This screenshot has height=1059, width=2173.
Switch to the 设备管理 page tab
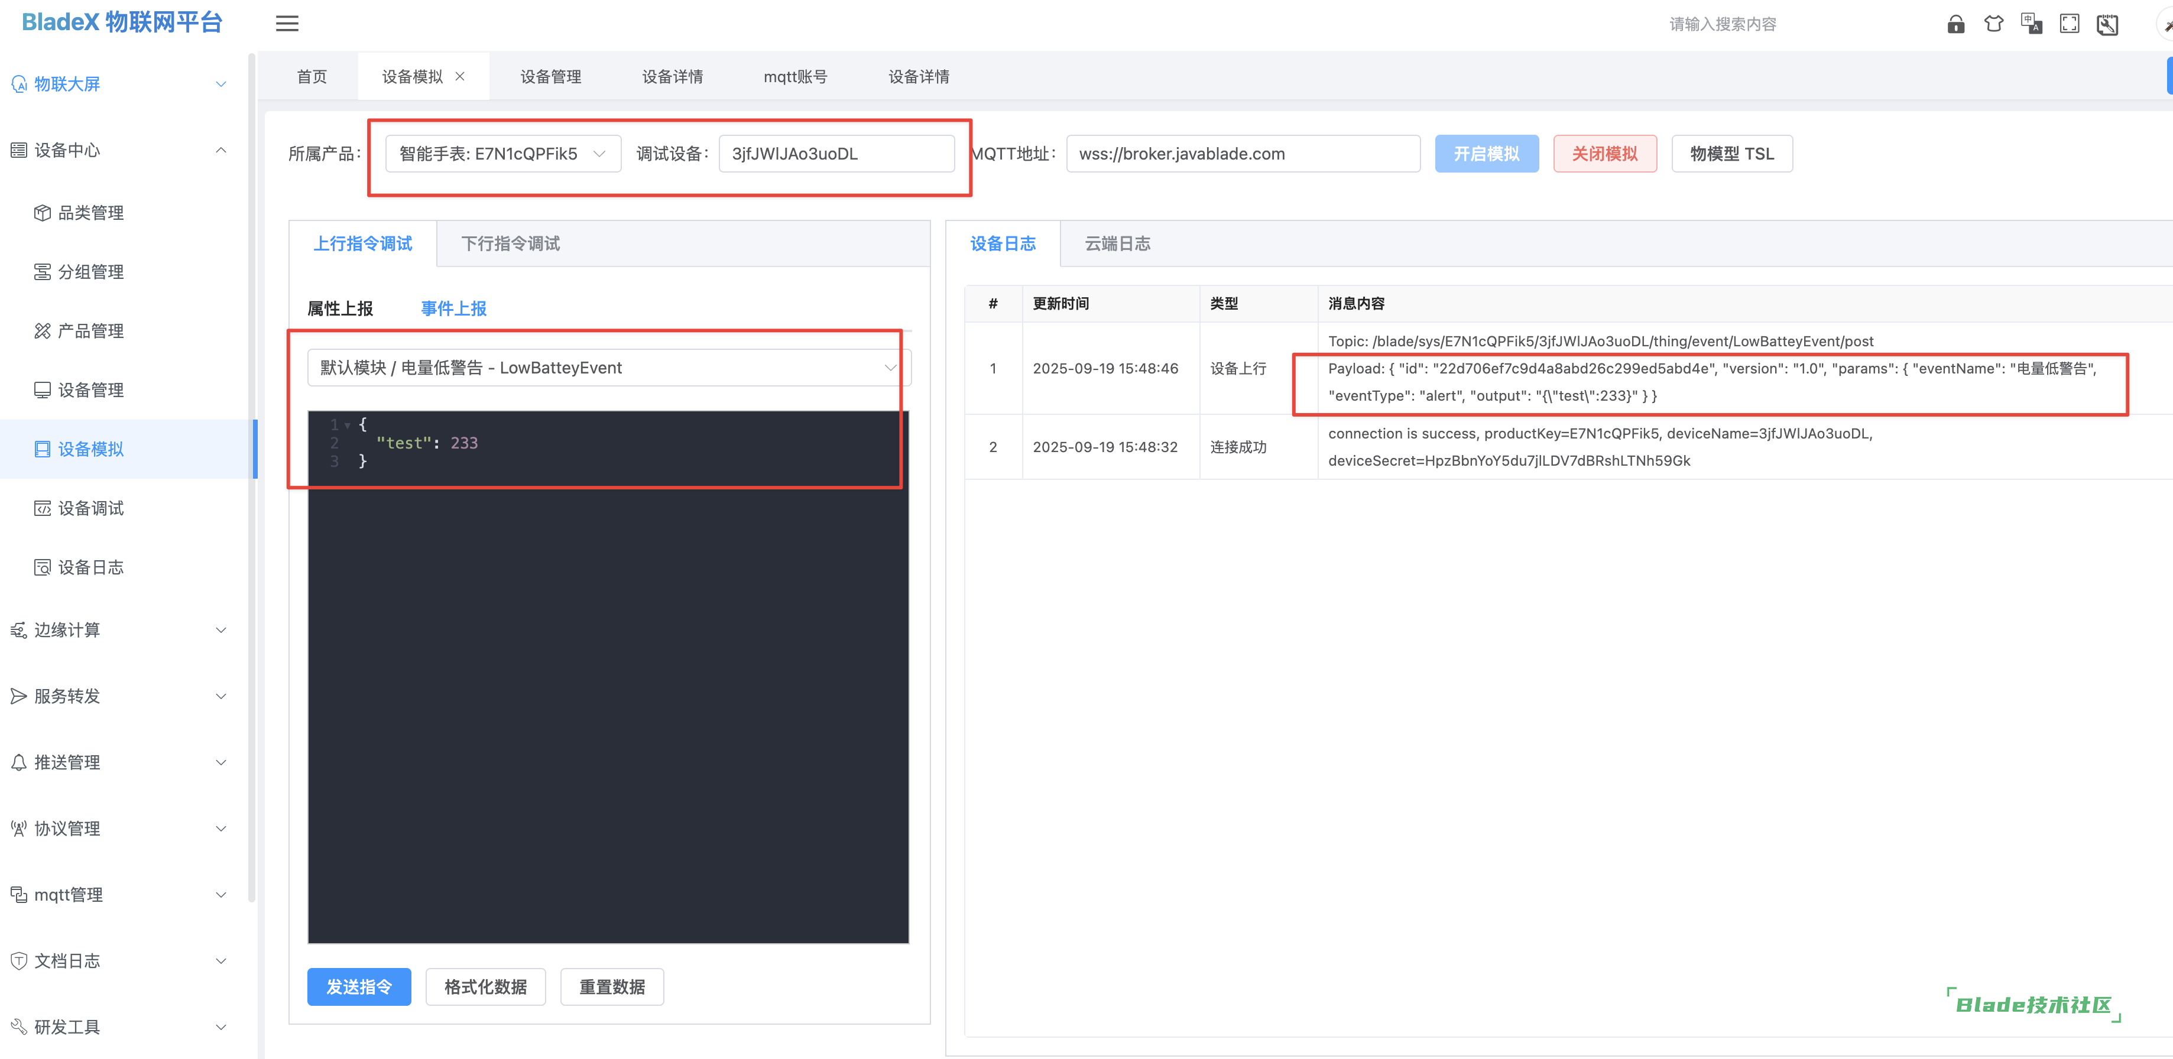(550, 77)
